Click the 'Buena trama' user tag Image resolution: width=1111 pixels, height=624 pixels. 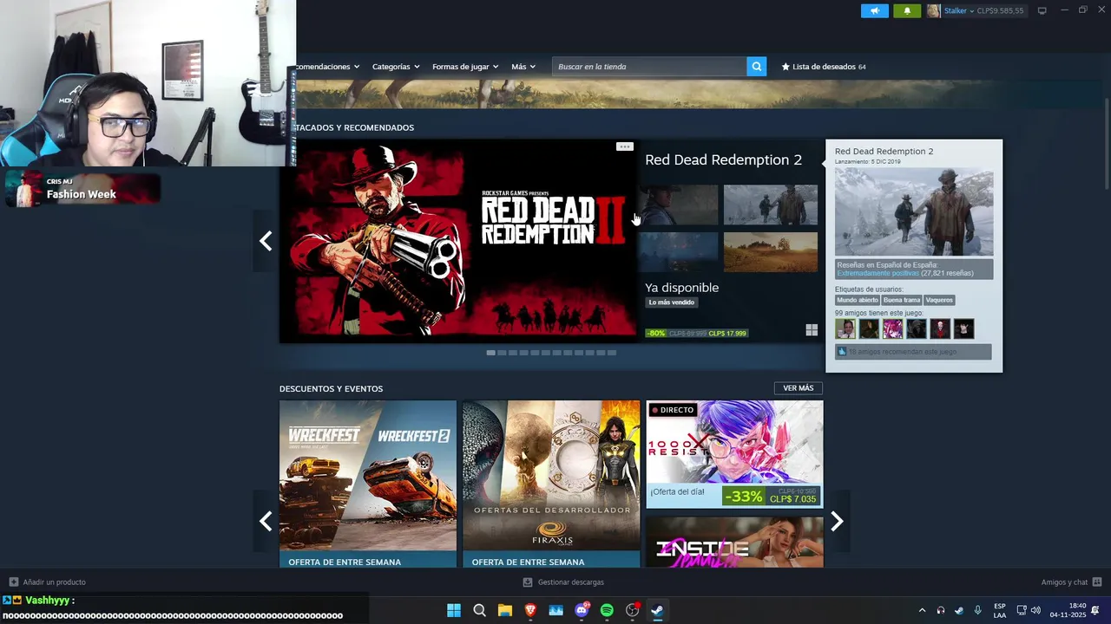902,300
